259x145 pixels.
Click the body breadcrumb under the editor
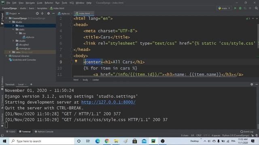click(x=85, y=80)
